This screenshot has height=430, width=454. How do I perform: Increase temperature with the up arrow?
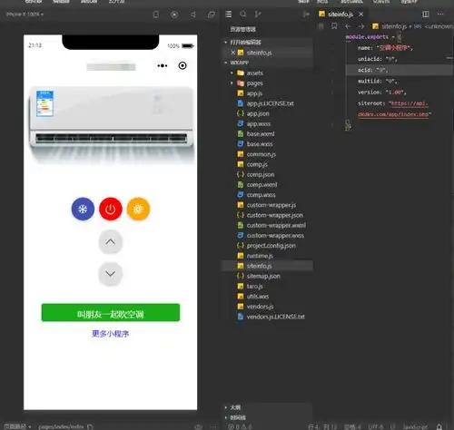click(111, 242)
